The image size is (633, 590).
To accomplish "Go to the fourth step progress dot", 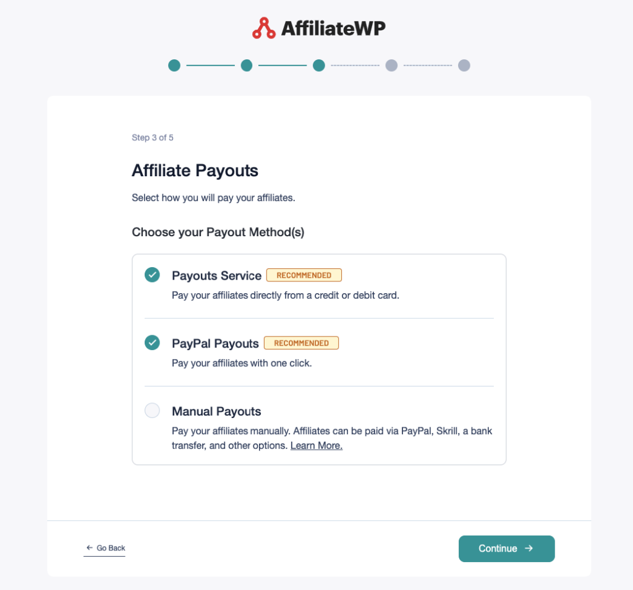I will pyautogui.click(x=391, y=66).
